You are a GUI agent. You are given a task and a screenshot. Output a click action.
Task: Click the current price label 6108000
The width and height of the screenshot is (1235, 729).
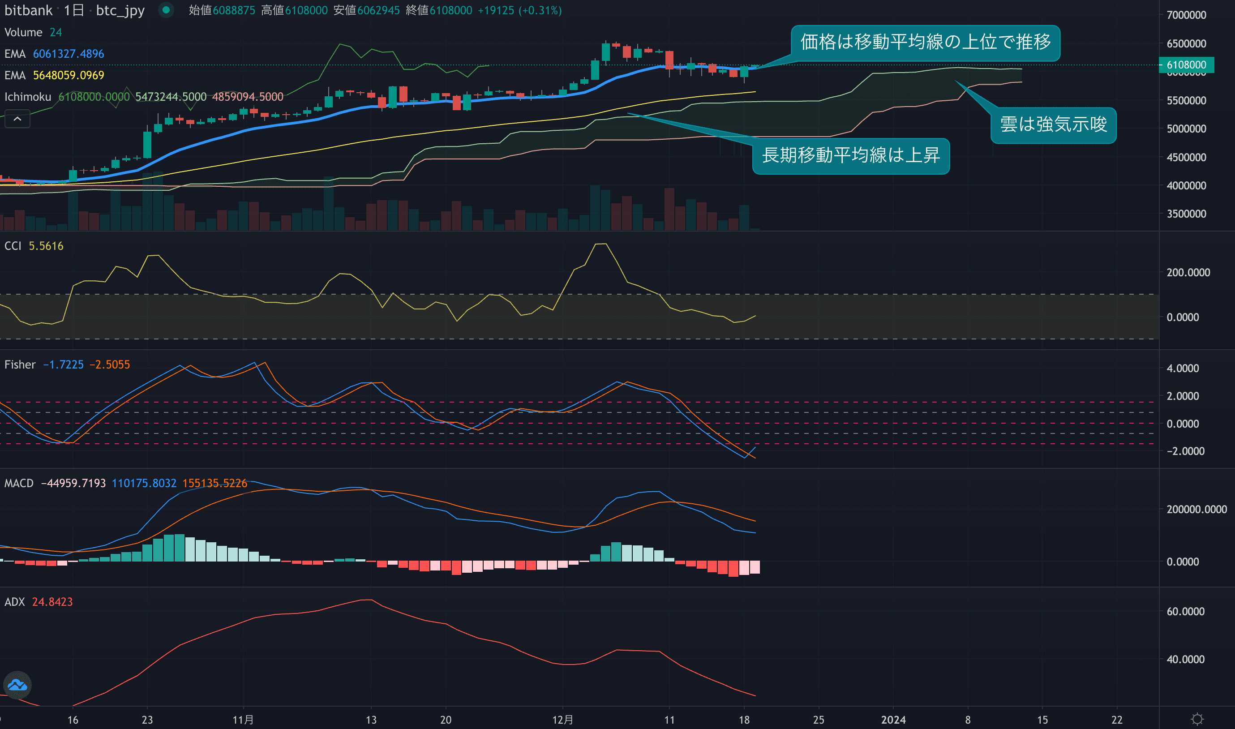(1185, 65)
